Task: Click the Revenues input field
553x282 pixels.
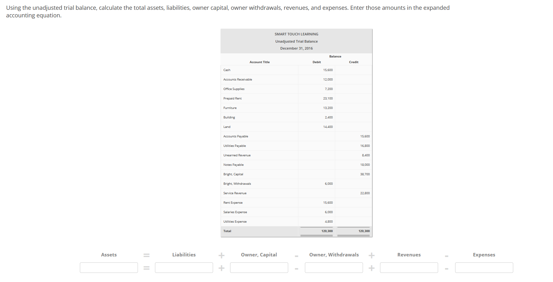Action: click(409, 267)
